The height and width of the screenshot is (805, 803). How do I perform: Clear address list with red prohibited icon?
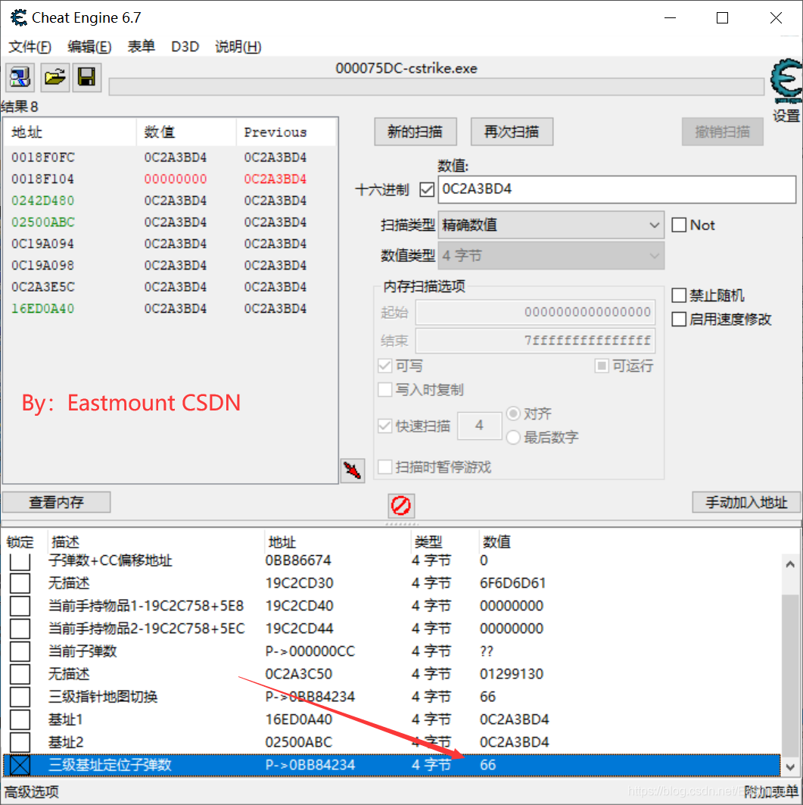coord(400,505)
